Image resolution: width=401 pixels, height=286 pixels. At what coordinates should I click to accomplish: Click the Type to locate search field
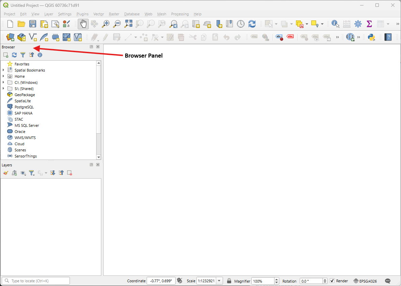tap(38, 281)
